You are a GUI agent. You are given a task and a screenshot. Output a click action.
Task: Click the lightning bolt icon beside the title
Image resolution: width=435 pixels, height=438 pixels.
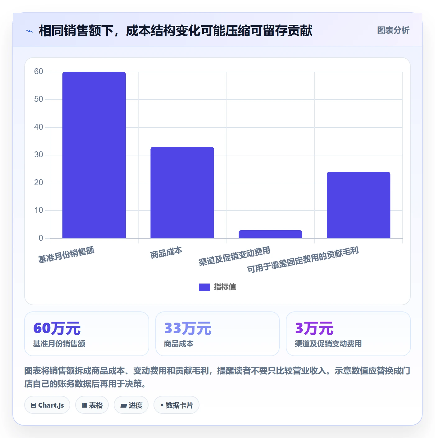pos(30,31)
